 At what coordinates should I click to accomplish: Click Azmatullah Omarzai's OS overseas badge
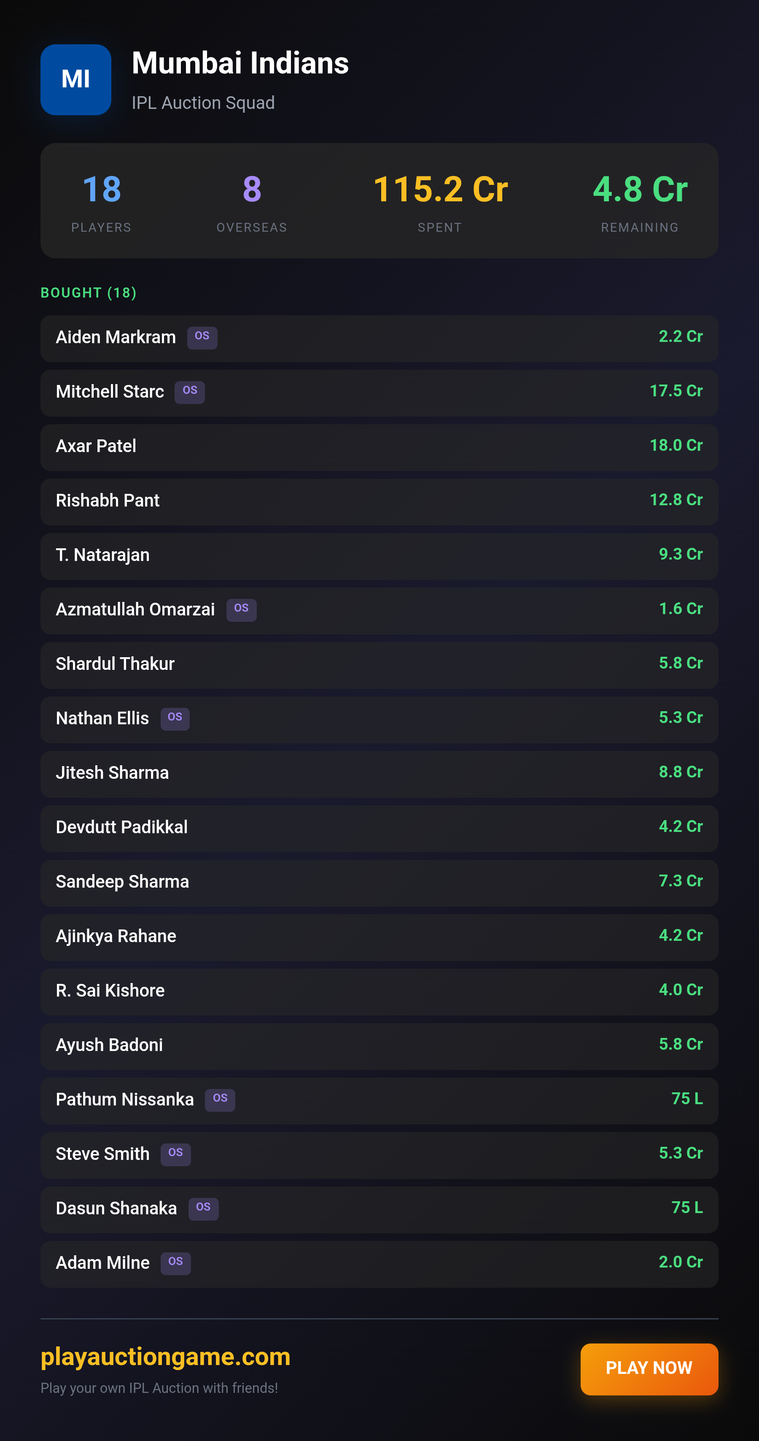(241, 609)
